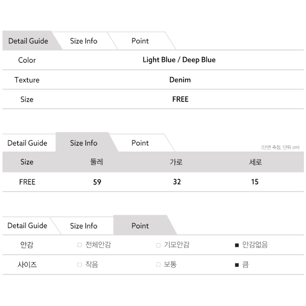306x306 pixels.
Task: Click Detail Guide tab in middle panel
Action: pos(27,143)
